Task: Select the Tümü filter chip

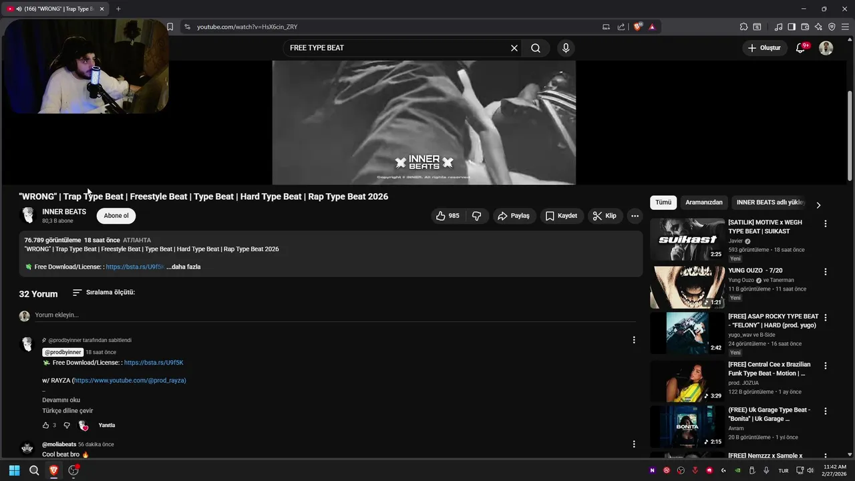Action: click(663, 202)
